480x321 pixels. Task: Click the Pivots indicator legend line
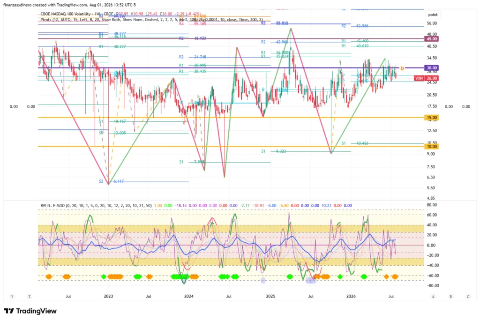pyautogui.click(x=151, y=20)
